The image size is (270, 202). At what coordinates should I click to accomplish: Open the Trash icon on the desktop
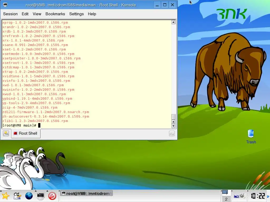tap(251, 137)
